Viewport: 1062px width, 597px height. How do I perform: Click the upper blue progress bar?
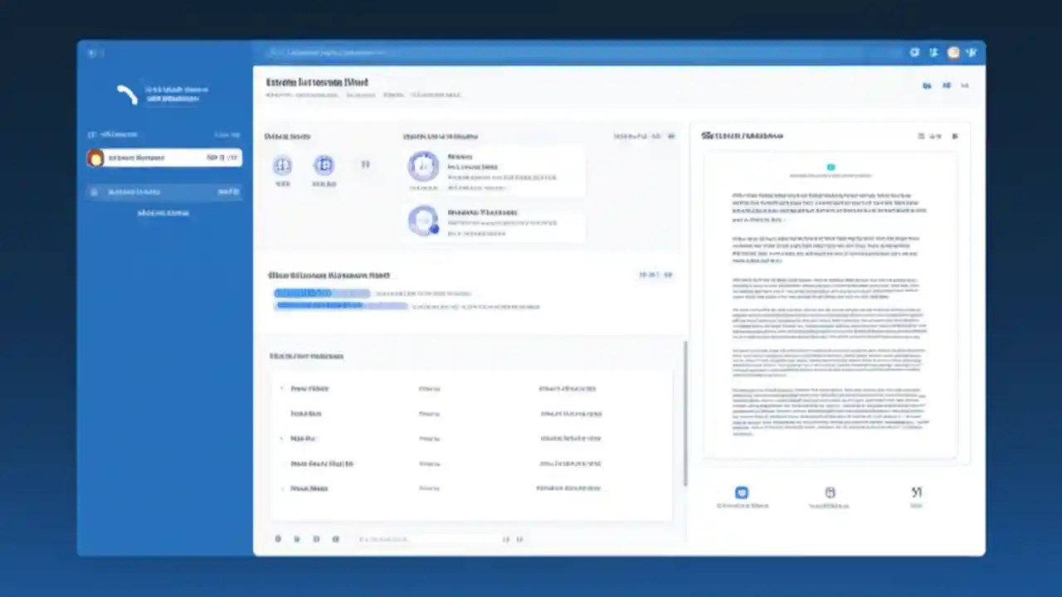click(x=322, y=293)
